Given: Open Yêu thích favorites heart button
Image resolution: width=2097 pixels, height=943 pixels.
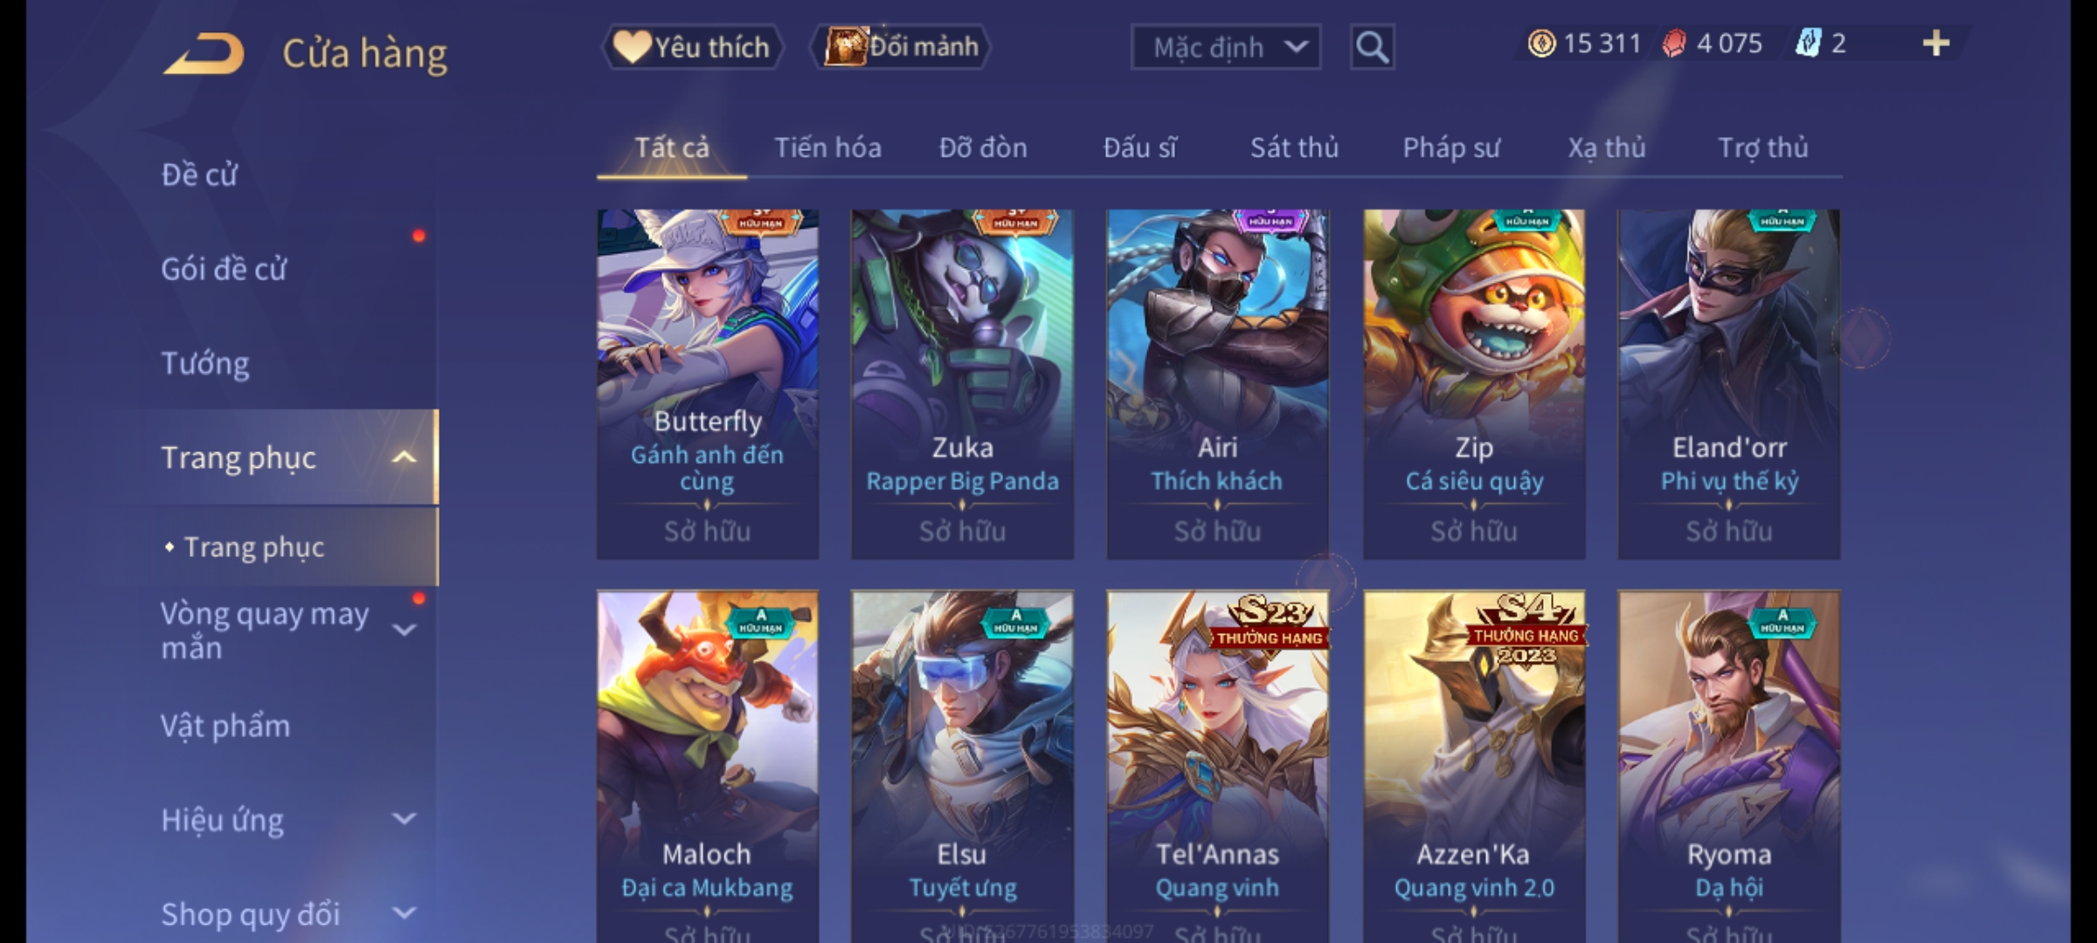Looking at the screenshot, I should pos(692,47).
